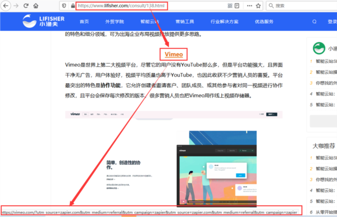Reload the page with refresh icon
The height and width of the screenshot is (217, 337).
point(26,6)
